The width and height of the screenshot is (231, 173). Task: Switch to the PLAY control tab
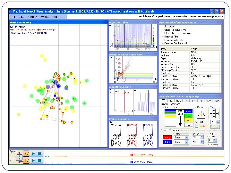coord(209,101)
